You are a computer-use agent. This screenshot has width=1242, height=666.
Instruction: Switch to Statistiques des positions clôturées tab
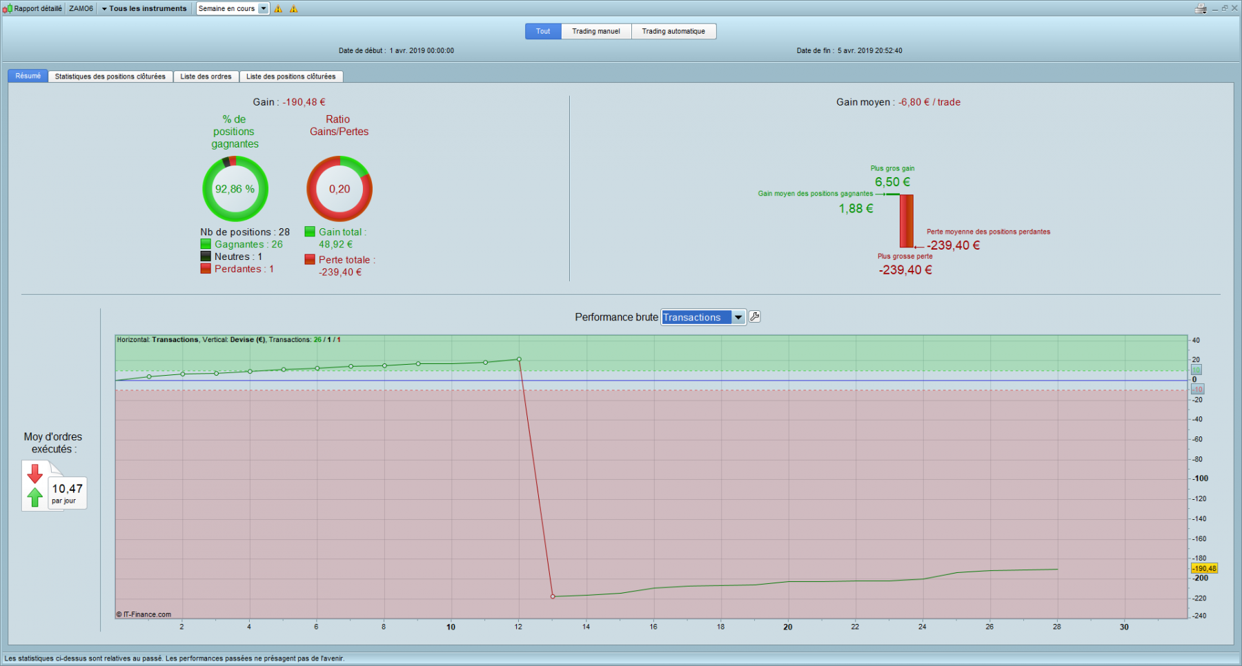point(110,77)
